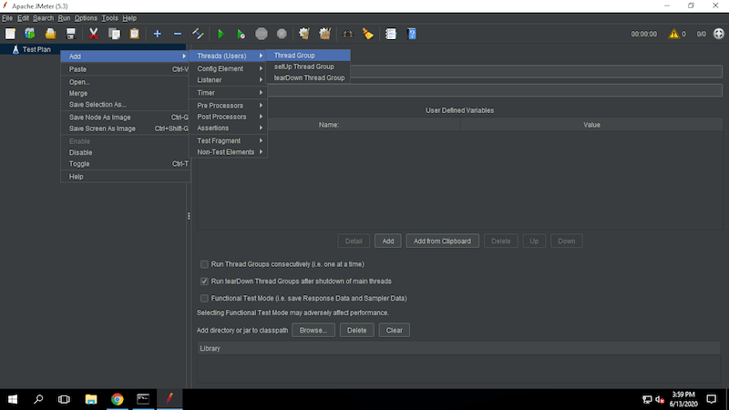Select Merge in context menu
The height and width of the screenshot is (410, 729).
(126, 94)
